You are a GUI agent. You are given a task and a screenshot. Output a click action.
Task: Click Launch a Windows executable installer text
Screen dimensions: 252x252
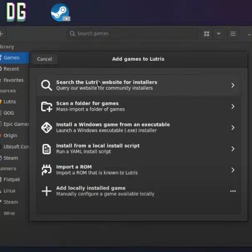[106, 131]
